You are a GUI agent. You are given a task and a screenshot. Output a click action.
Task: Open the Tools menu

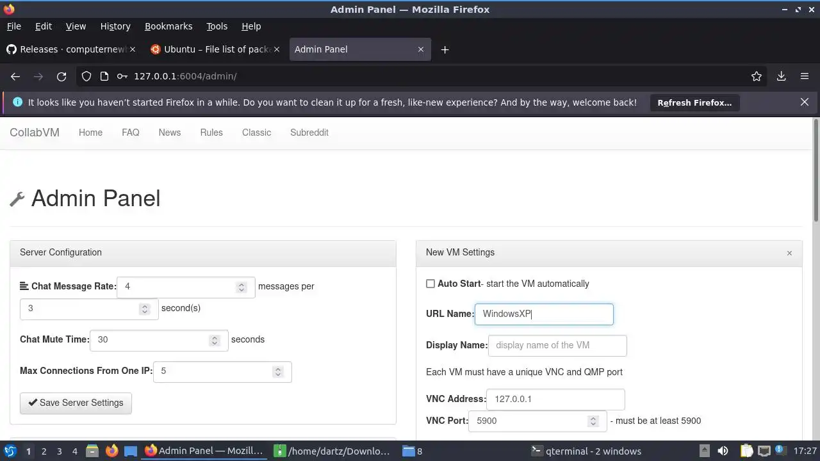[x=217, y=26]
